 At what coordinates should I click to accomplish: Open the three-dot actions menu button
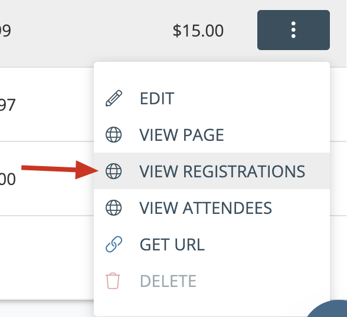click(293, 30)
